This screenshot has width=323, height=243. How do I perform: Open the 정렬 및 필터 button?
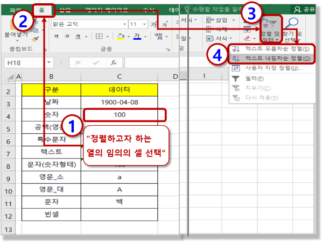270,30
